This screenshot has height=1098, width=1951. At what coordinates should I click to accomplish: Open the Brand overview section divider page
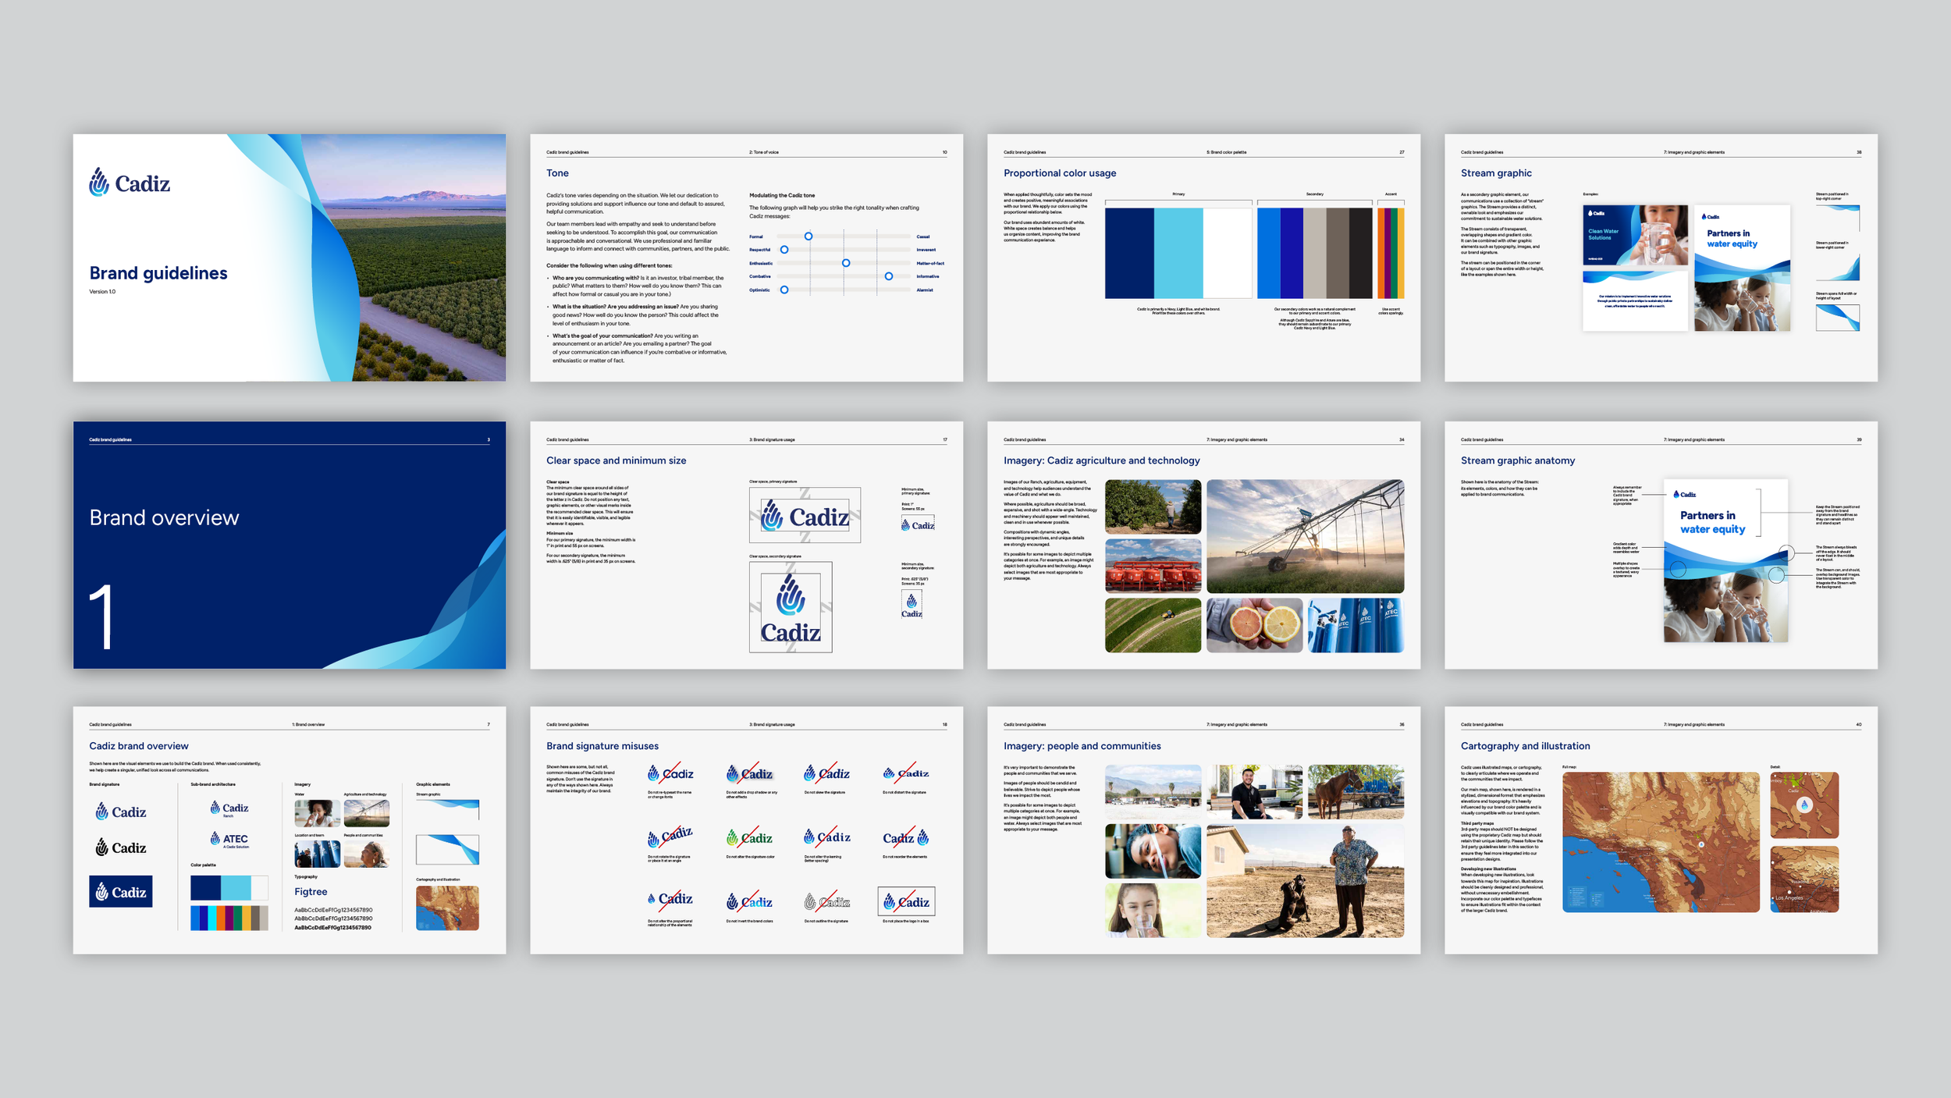point(289,545)
